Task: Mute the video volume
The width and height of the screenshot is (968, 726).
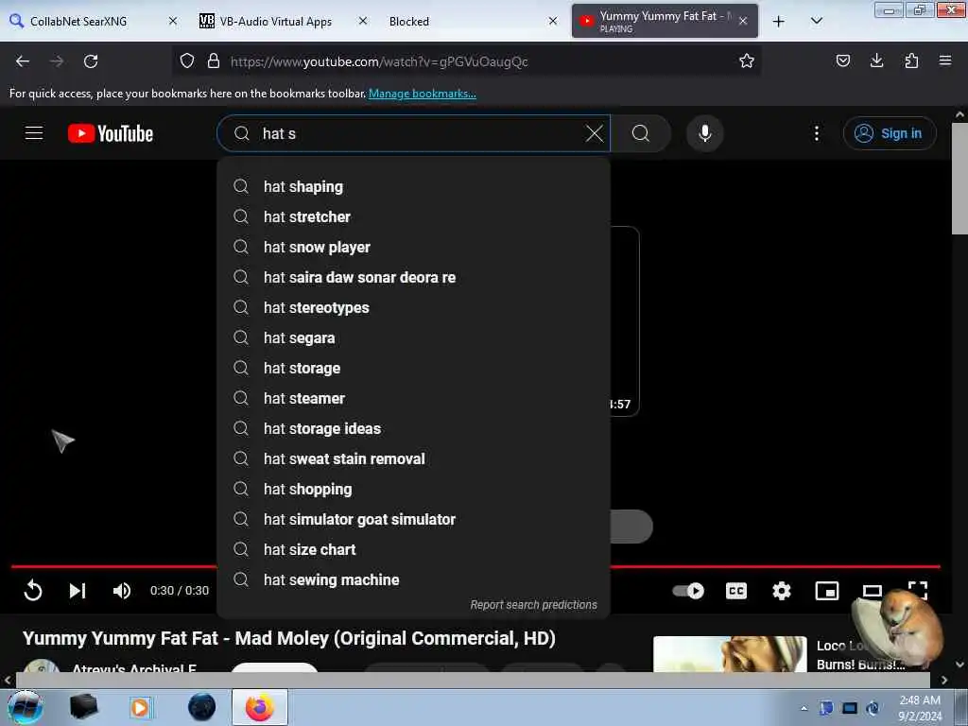Action: [x=122, y=591]
